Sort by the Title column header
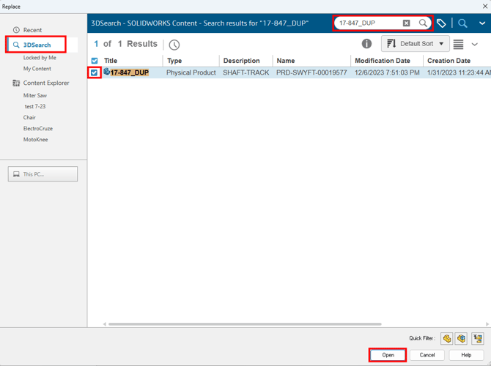Viewport: 491px width, 366px height. click(x=111, y=61)
